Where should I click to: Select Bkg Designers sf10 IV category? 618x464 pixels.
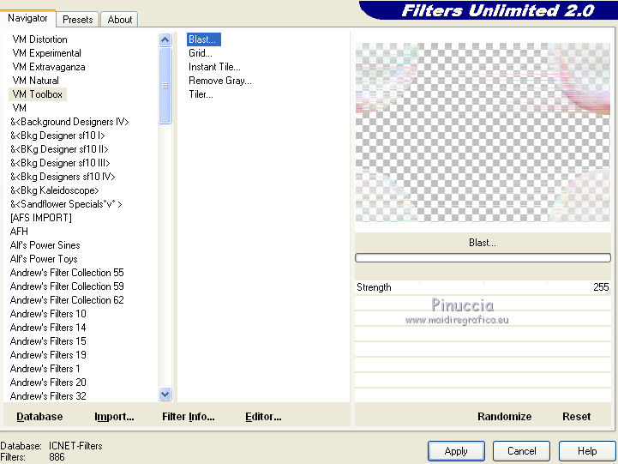pos(63,177)
